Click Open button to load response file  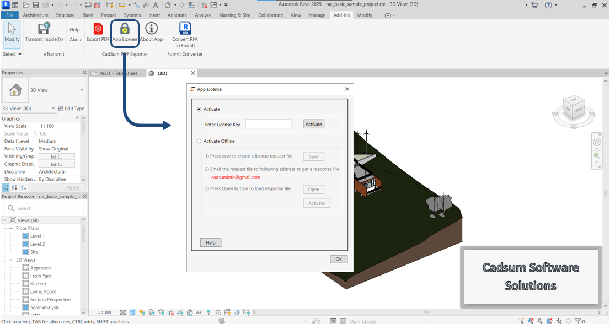[x=314, y=190]
